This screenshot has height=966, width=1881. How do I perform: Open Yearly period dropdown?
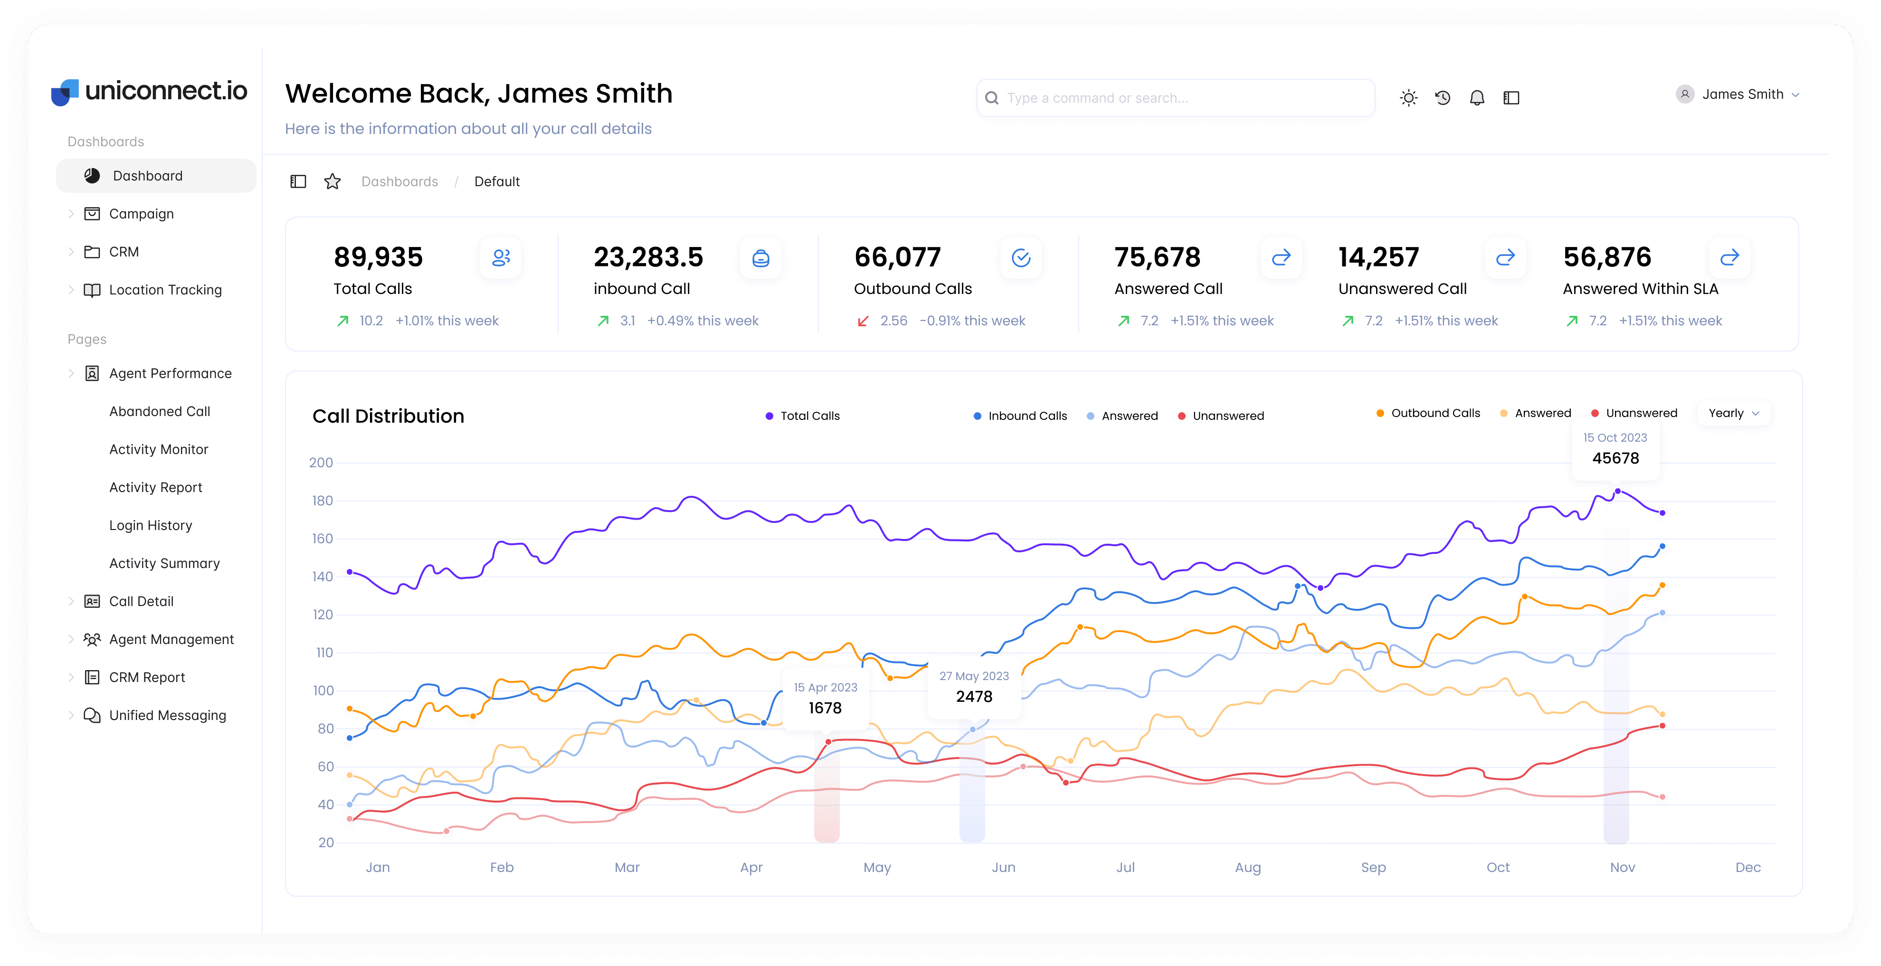point(1733,413)
